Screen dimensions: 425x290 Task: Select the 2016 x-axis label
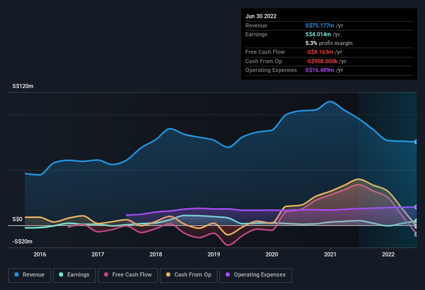click(x=40, y=254)
